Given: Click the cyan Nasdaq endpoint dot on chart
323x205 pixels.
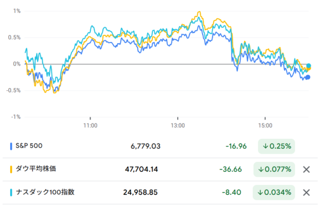Looking at the screenshot, I should pyautogui.click(x=309, y=66).
